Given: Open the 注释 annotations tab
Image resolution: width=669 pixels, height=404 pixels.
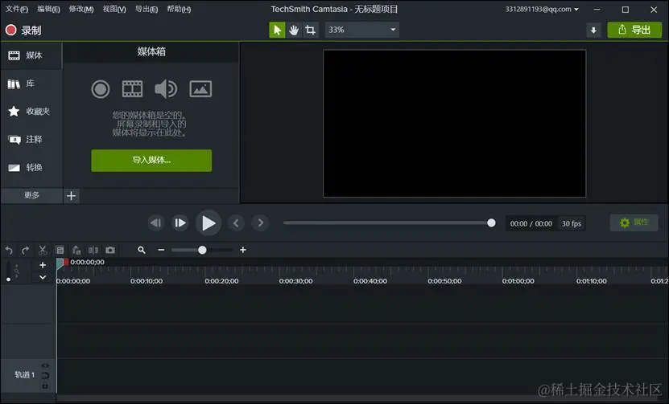Looking at the screenshot, I should pyautogui.click(x=31, y=139).
